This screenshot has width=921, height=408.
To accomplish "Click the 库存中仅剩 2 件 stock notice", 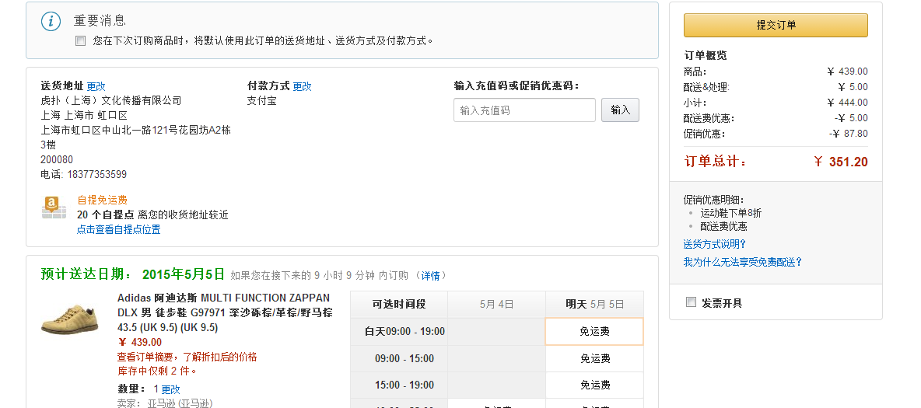I will coord(157,371).
